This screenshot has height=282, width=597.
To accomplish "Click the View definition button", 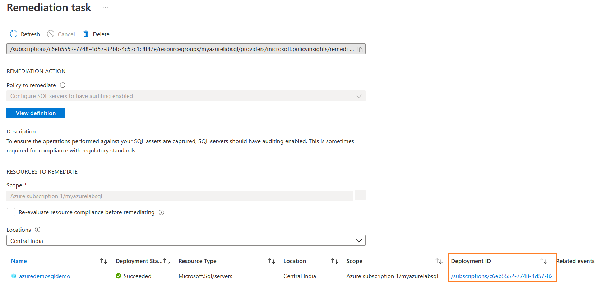I will click(x=36, y=113).
